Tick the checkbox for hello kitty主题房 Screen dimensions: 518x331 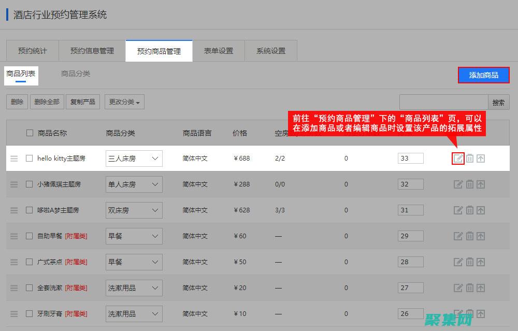(x=30, y=159)
